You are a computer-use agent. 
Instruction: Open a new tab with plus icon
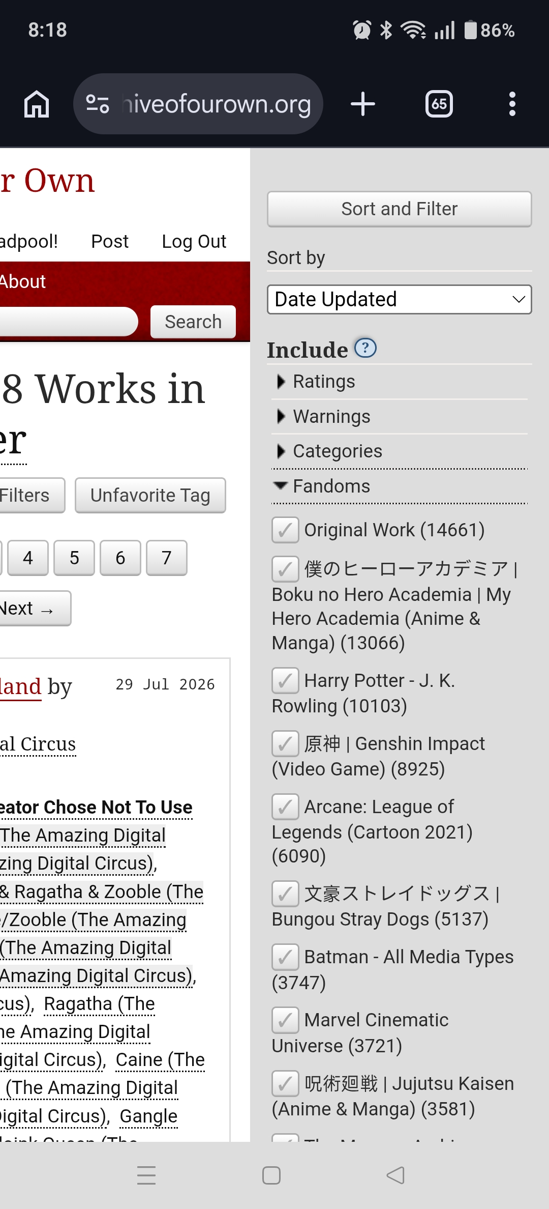pyautogui.click(x=363, y=104)
